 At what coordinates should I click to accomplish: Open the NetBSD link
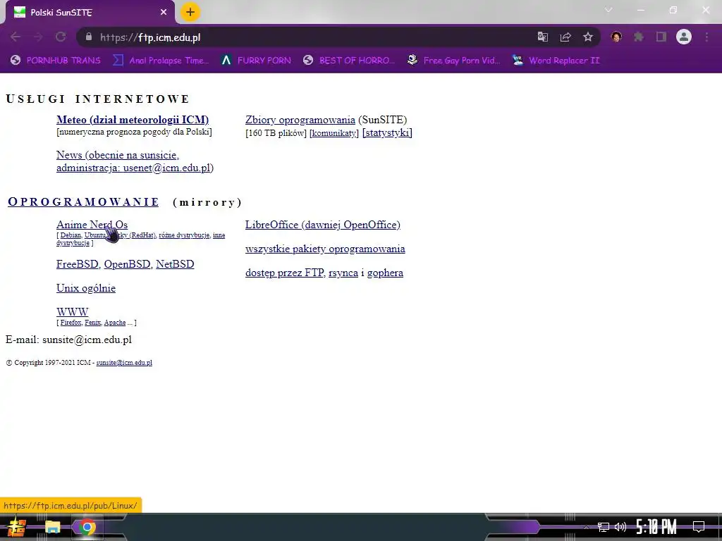tap(175, 264)
